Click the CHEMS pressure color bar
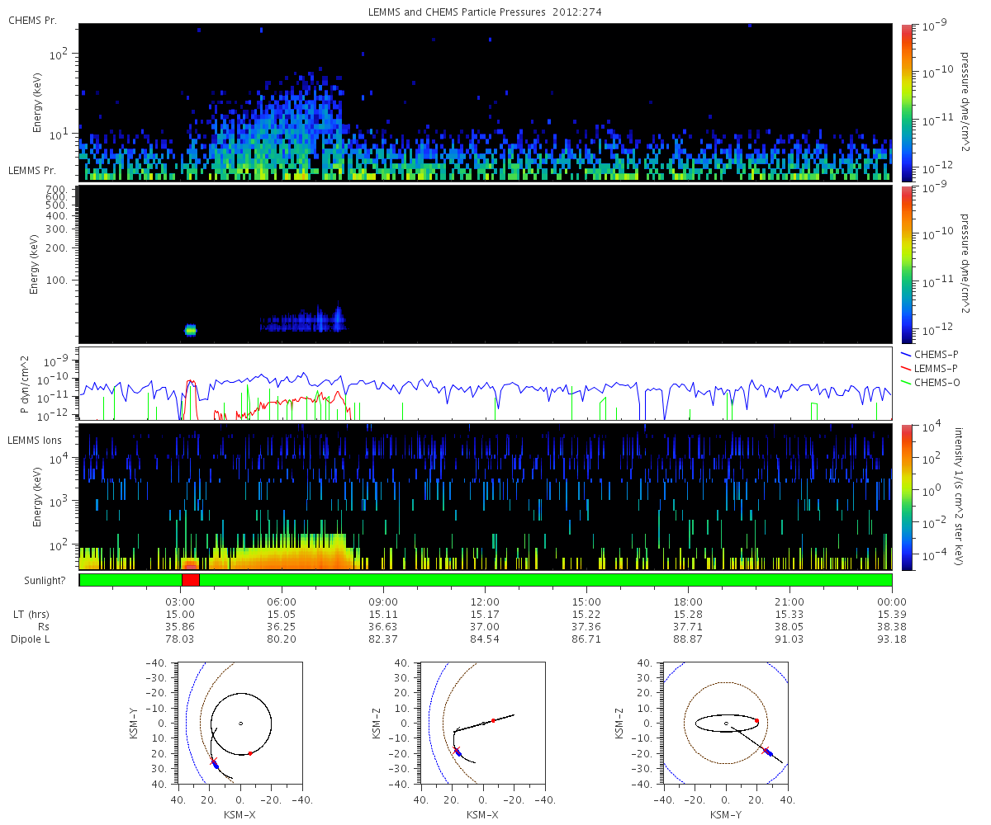Image resolution: width=991 pixels, height=825 pixels. tap(908, 101)
